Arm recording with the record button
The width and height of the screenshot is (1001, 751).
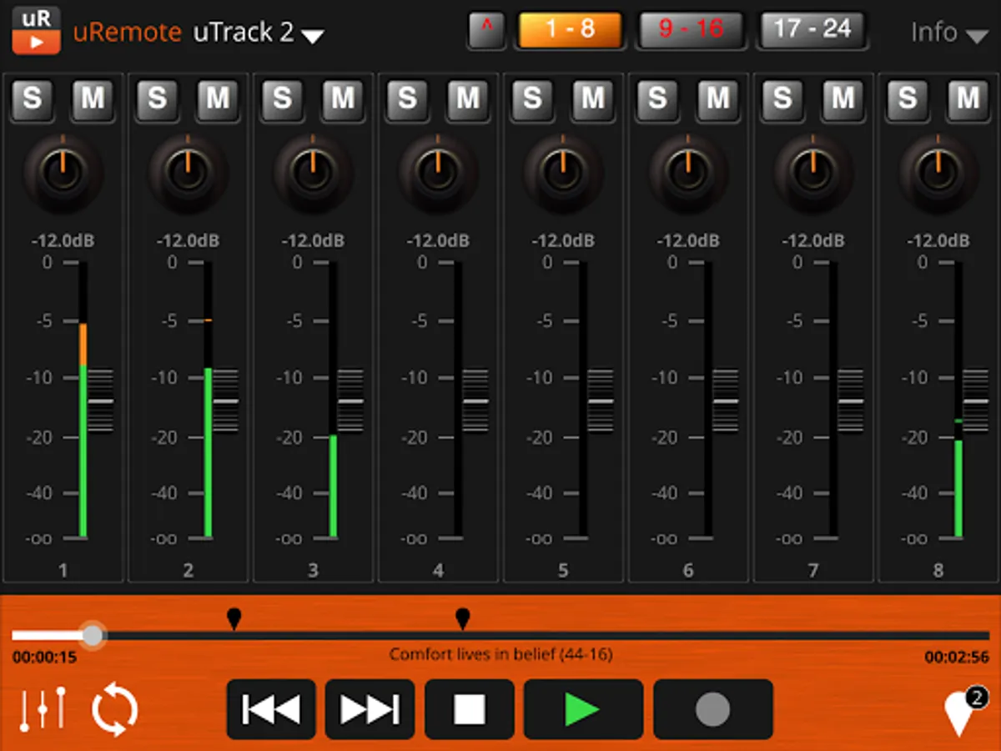click(x=713, y=709)
